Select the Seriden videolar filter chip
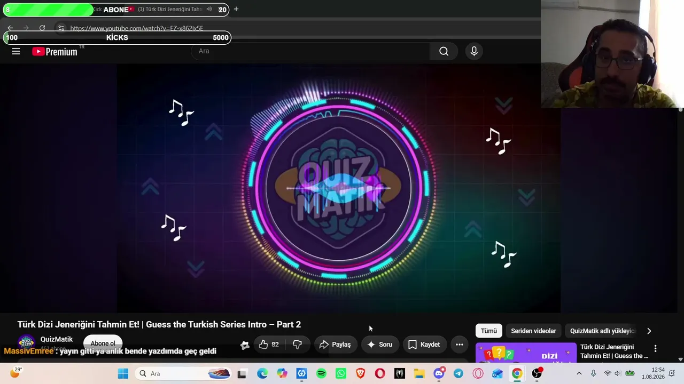 pos(533,331)
